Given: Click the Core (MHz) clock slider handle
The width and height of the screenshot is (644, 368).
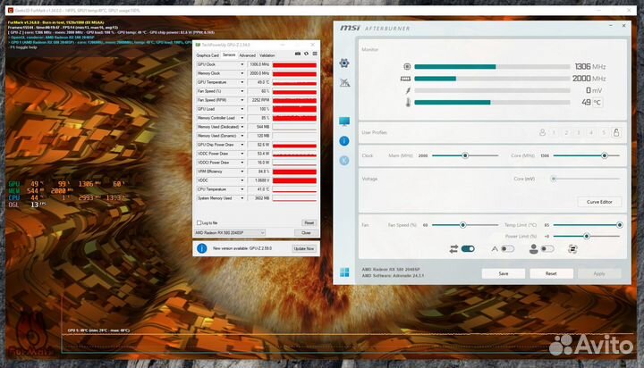Looking at the screenshot, I should click(604, 156).
